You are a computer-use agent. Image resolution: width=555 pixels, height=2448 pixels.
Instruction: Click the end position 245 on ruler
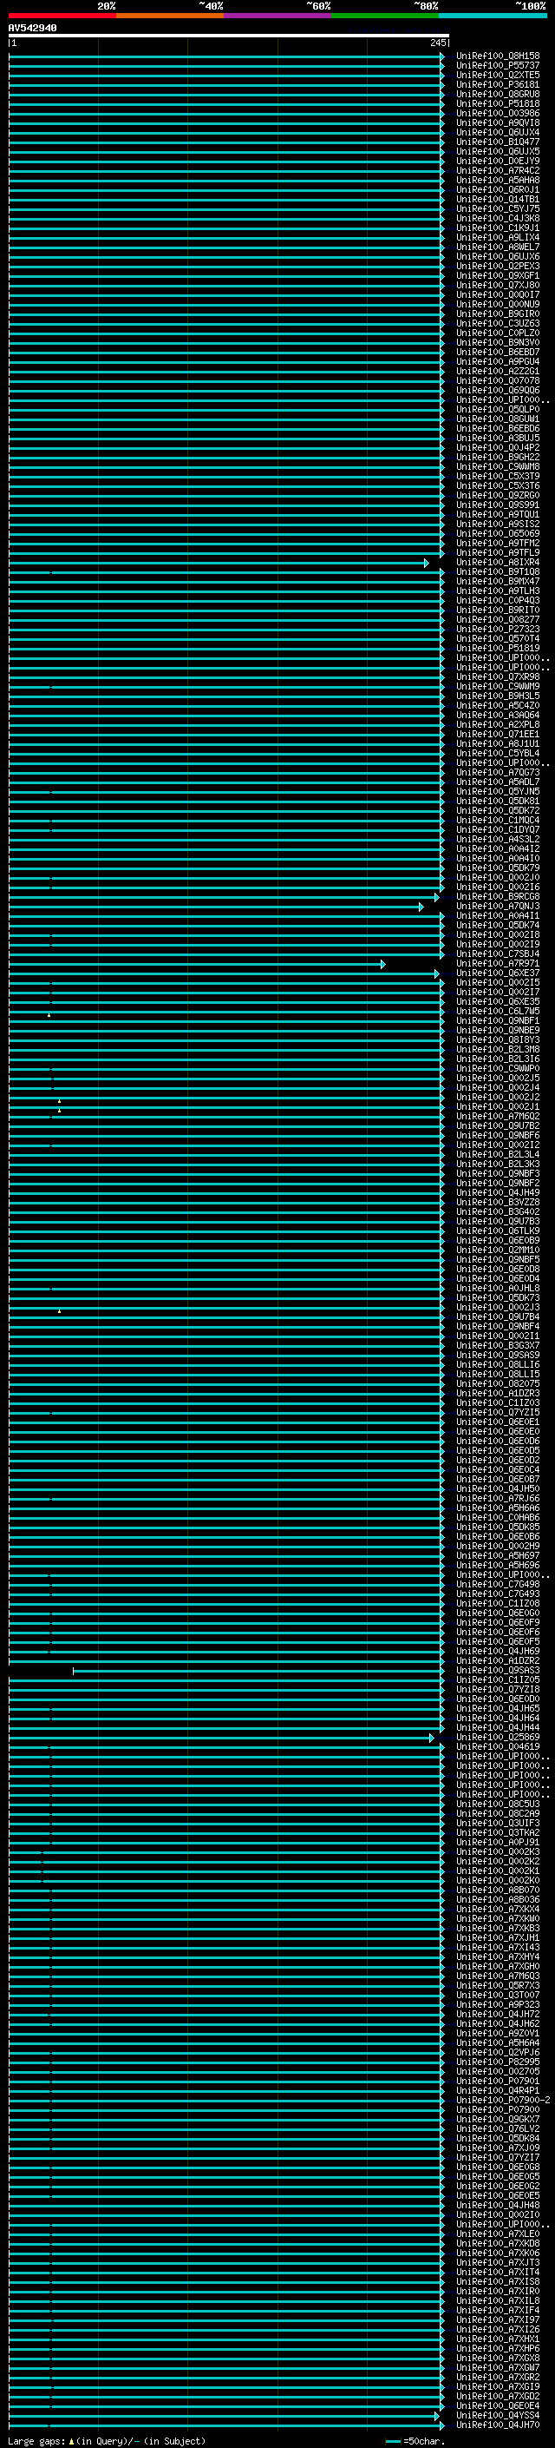coord(437,43)
